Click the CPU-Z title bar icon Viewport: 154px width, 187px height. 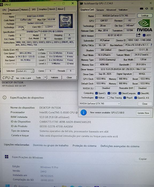click(1, 5)
